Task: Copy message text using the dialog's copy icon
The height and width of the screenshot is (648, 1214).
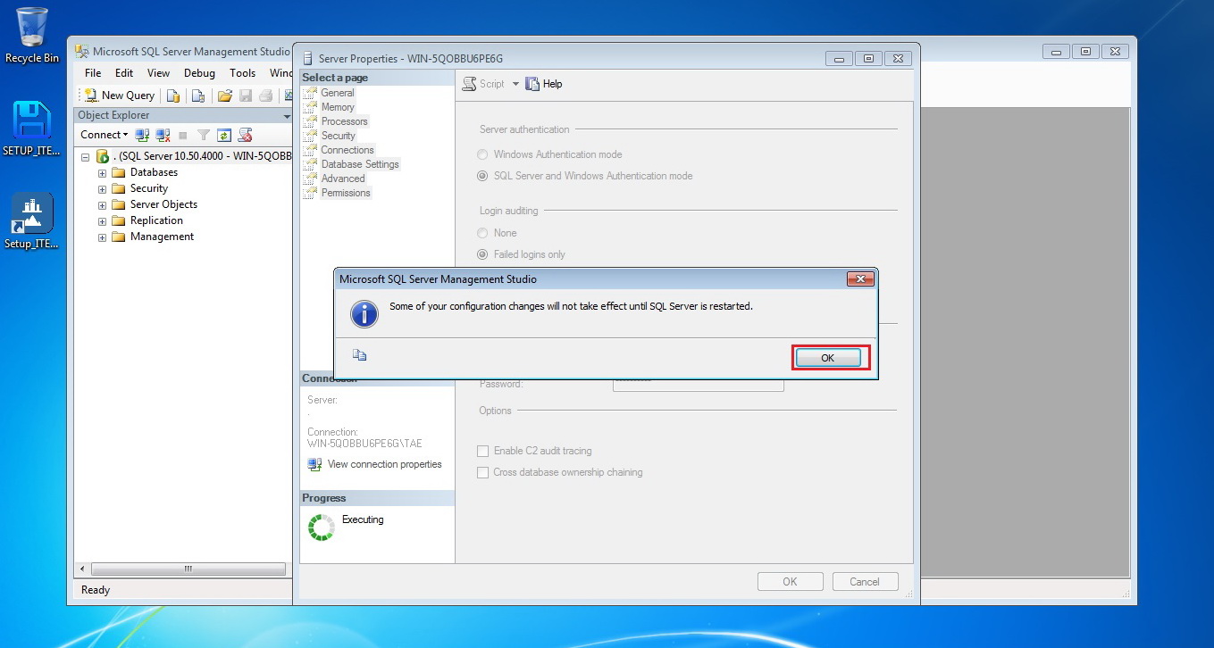Action: (x=359, y=355)
